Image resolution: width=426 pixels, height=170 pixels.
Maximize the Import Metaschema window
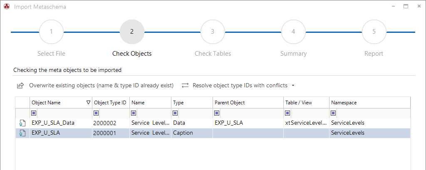(406, 7)
